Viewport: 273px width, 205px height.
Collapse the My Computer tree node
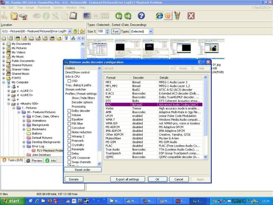4,82
